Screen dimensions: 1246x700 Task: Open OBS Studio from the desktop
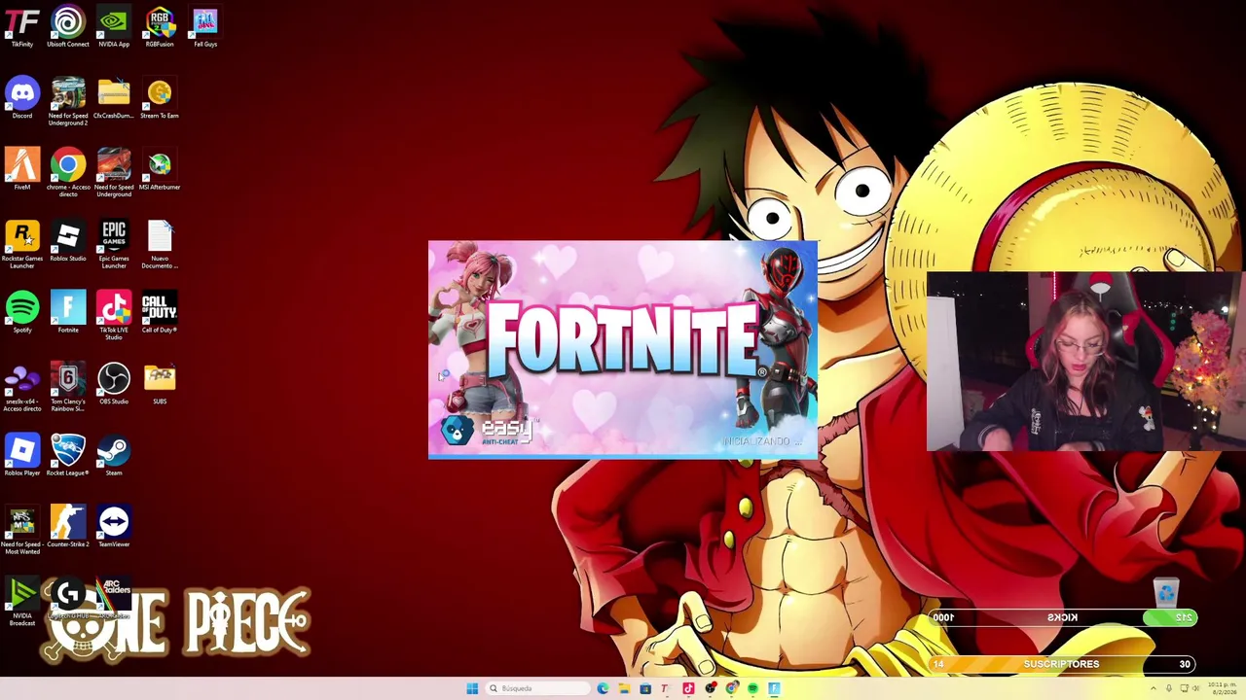point(114,384)
